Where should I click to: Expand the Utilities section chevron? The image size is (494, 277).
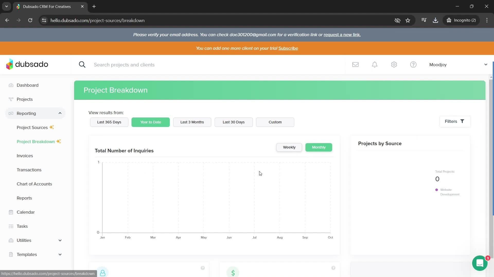(x=60, y=240)
